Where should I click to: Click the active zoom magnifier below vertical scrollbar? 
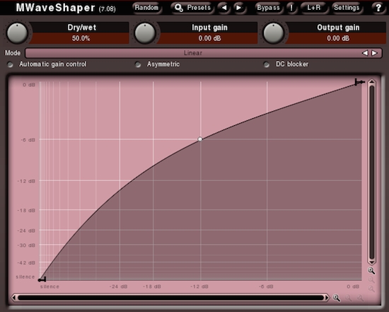coord(371,270)
